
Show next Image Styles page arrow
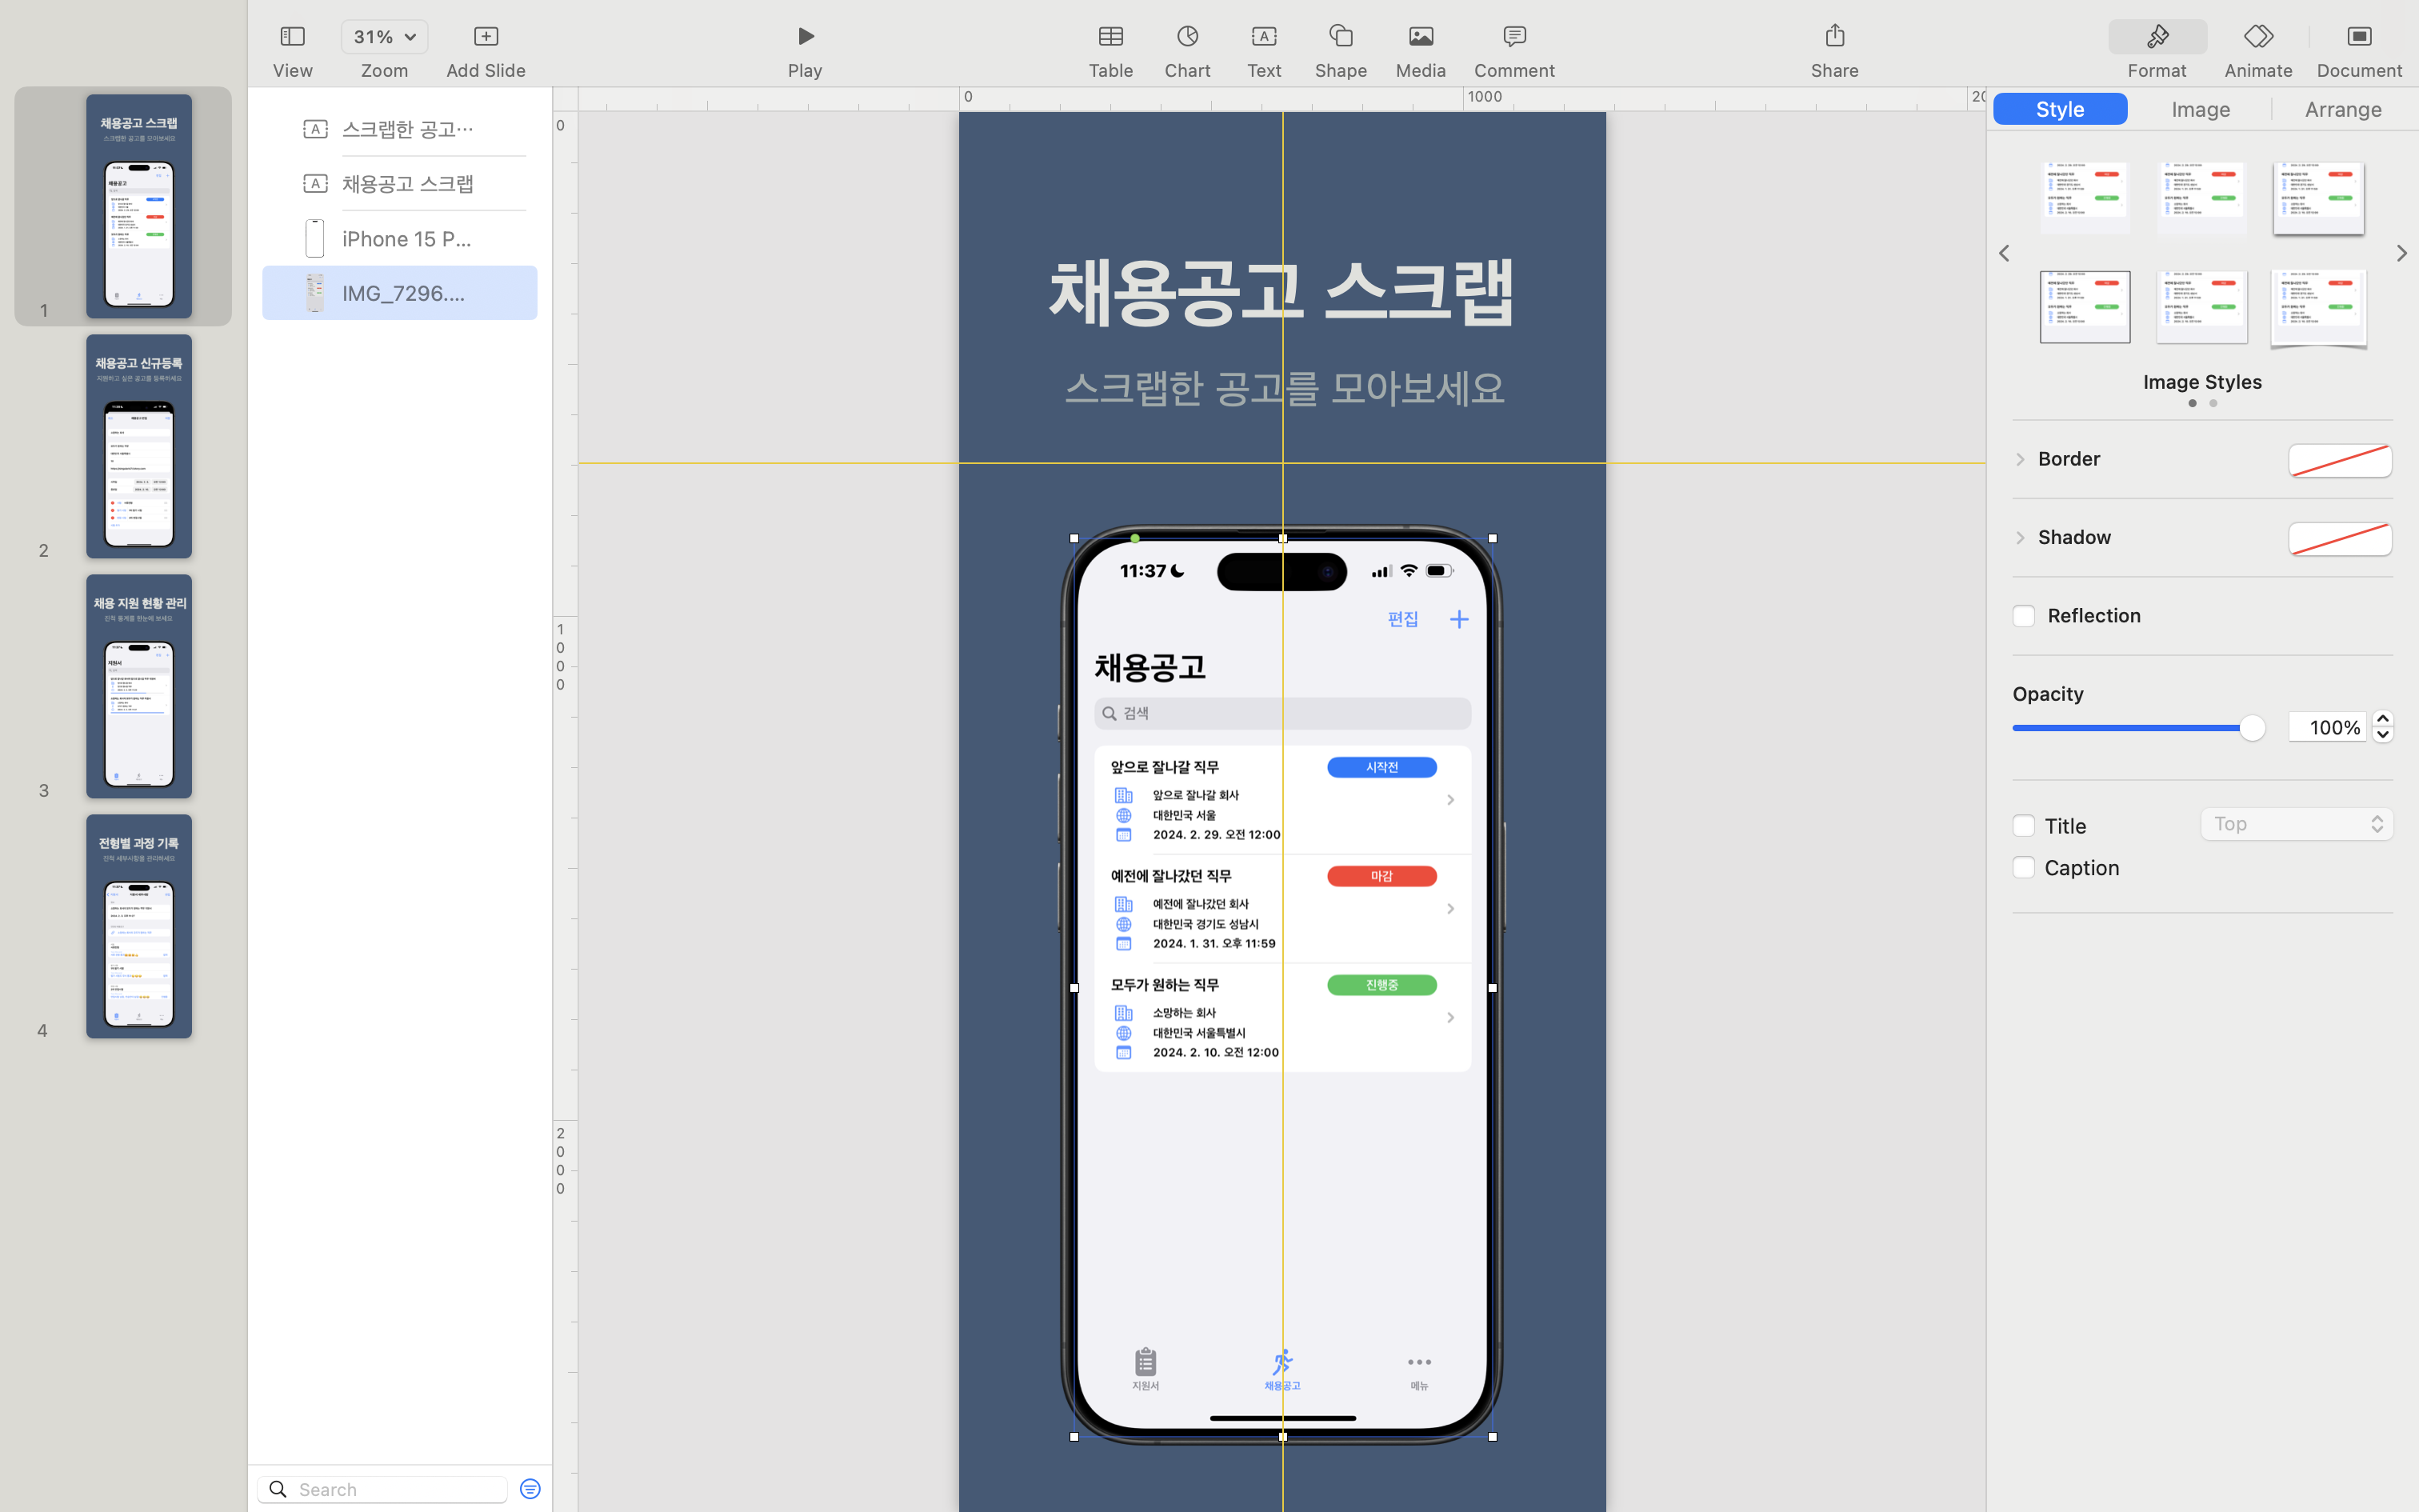point(2401,254)
